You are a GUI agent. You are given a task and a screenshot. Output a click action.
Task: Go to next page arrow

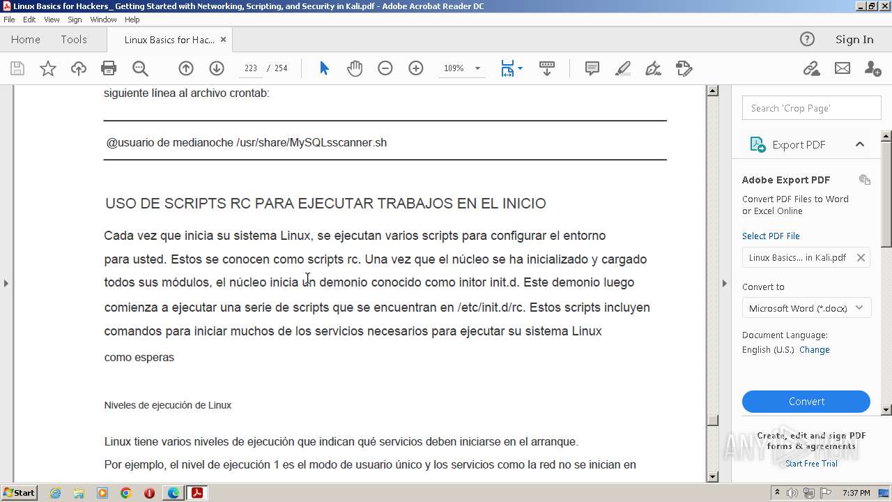coord(217,68)
